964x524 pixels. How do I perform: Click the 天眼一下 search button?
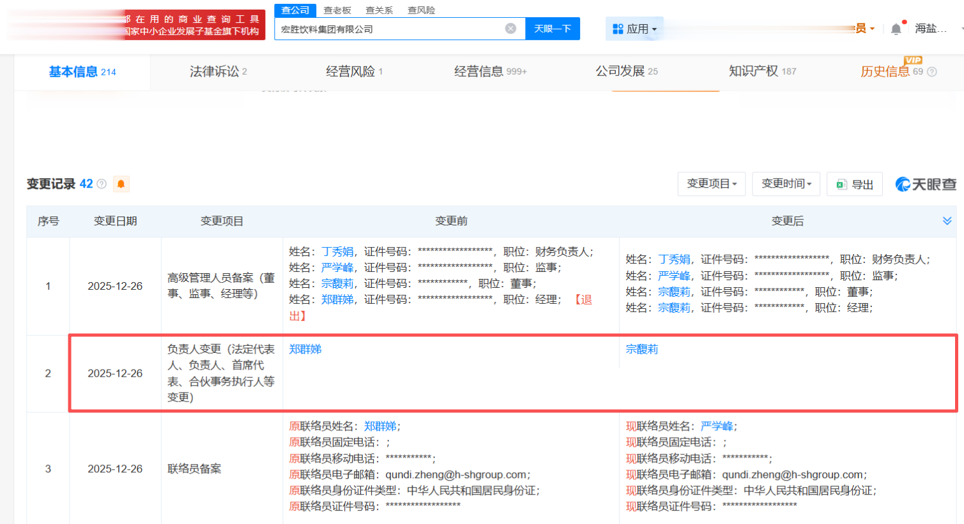pyautogui.click(x=553, y=29)
